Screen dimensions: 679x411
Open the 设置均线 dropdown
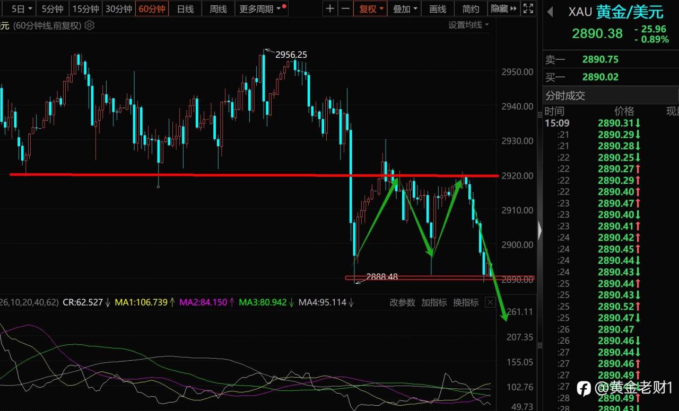[468, 25]
